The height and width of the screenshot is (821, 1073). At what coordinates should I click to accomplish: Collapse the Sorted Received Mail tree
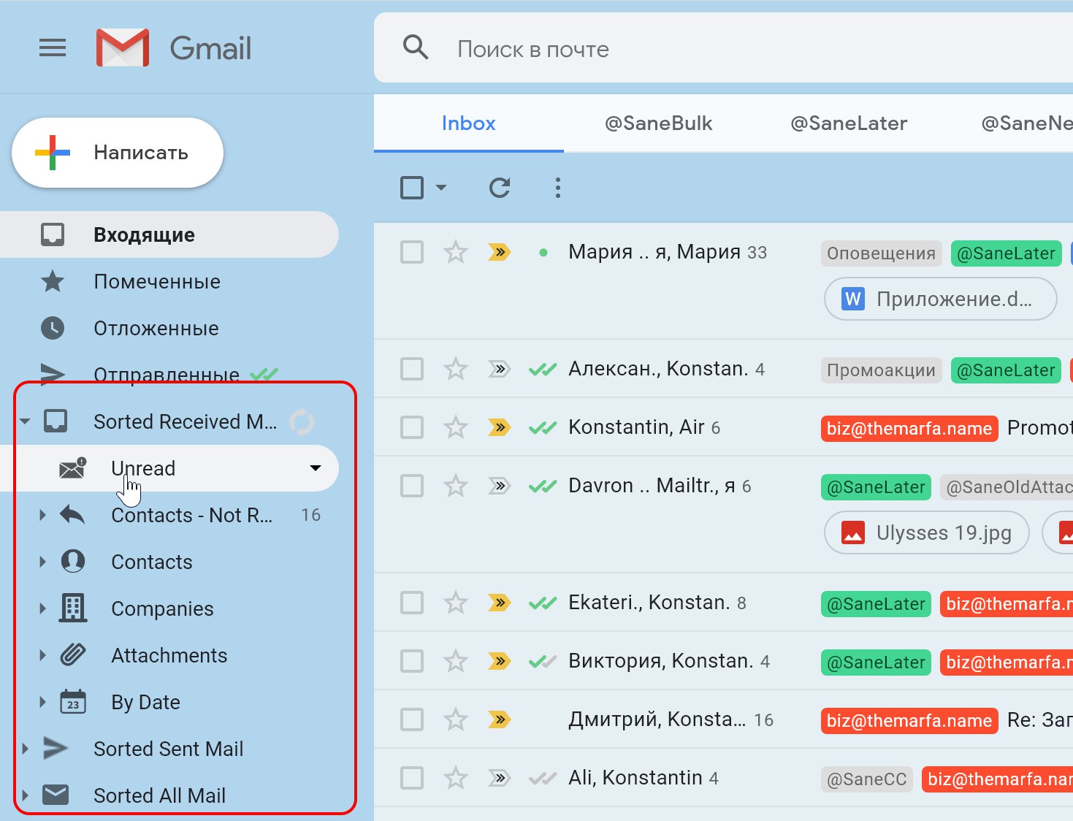click(x=26, y=421)
